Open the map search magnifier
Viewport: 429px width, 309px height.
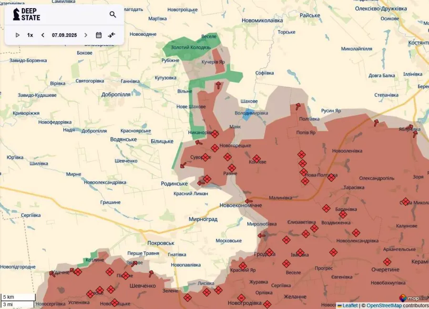(x=112, y=14)
